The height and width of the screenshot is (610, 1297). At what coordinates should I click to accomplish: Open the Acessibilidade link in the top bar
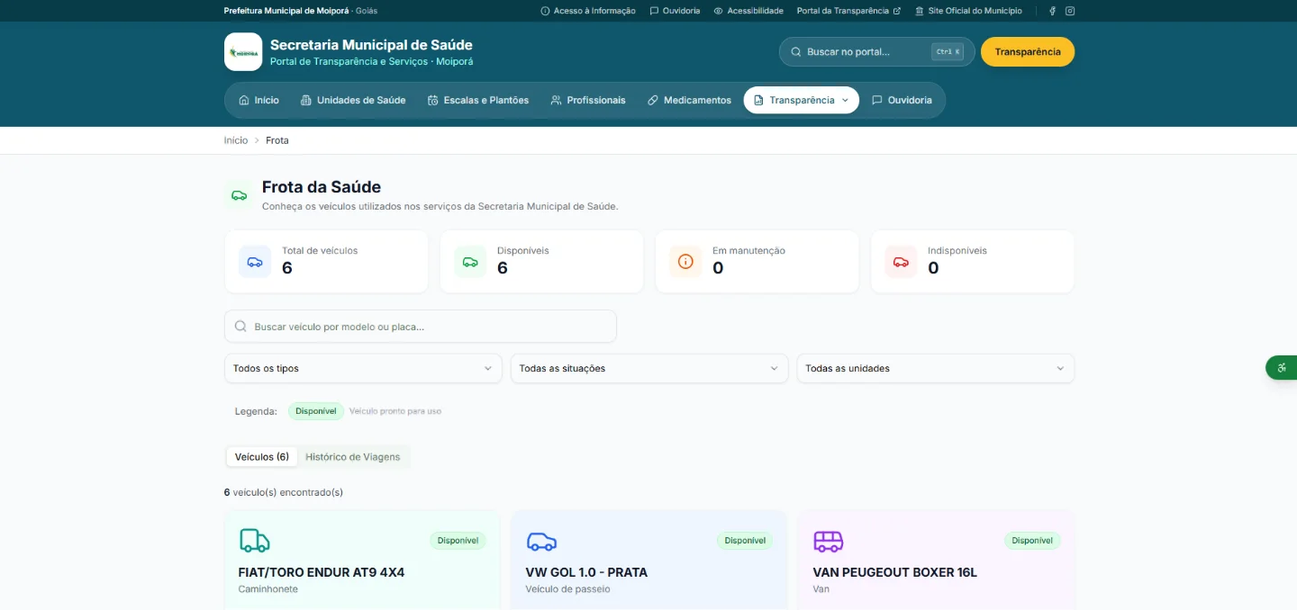[748, 11]
